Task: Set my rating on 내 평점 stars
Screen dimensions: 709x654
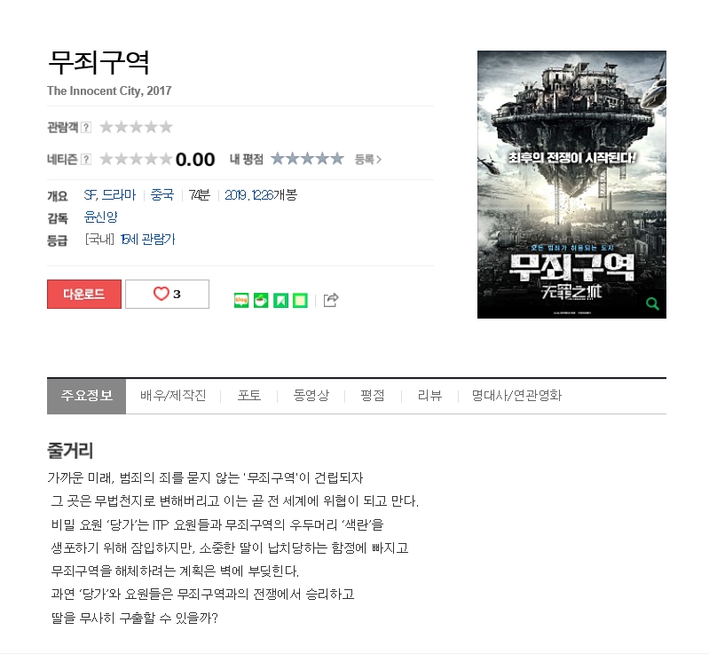Action: click(x=308, y=159)
